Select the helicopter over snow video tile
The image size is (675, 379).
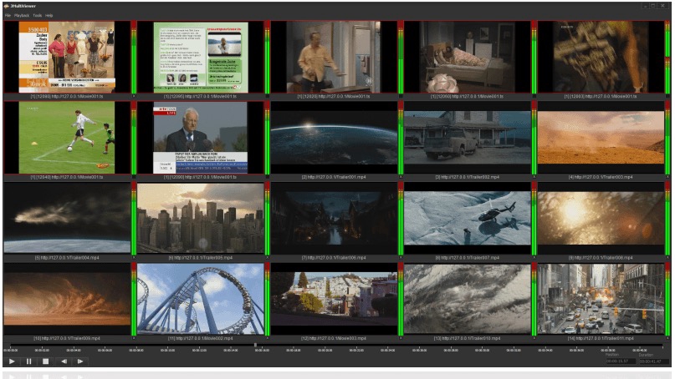tap(467, 218)
